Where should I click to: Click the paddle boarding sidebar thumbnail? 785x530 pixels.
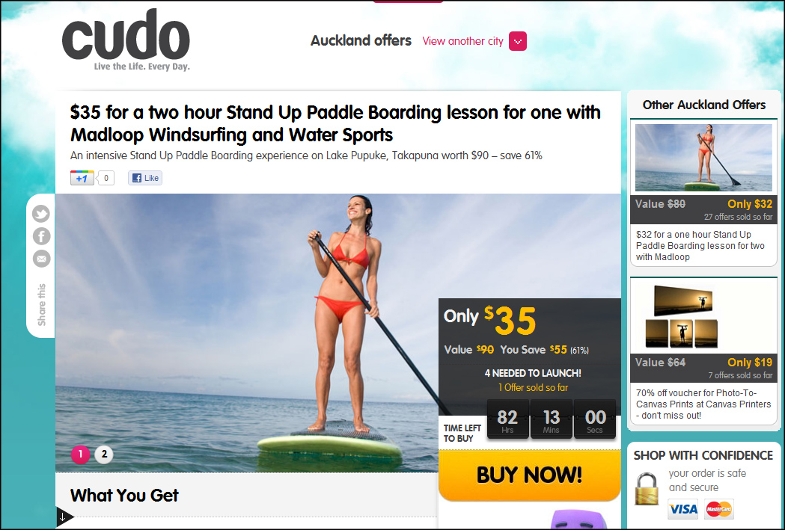click(703, 158)
